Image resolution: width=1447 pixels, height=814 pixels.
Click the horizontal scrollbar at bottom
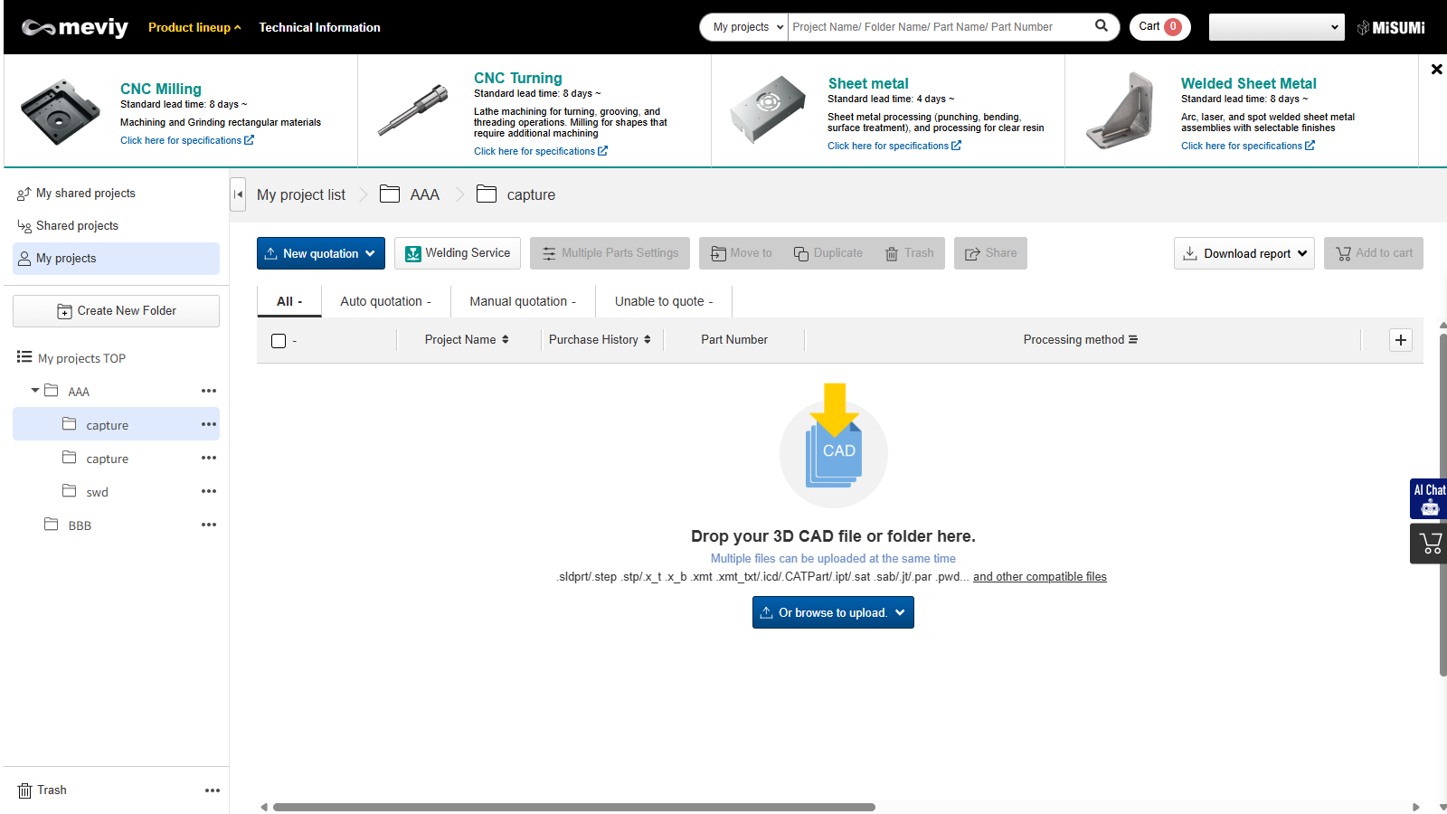click(x=573, y=807)
